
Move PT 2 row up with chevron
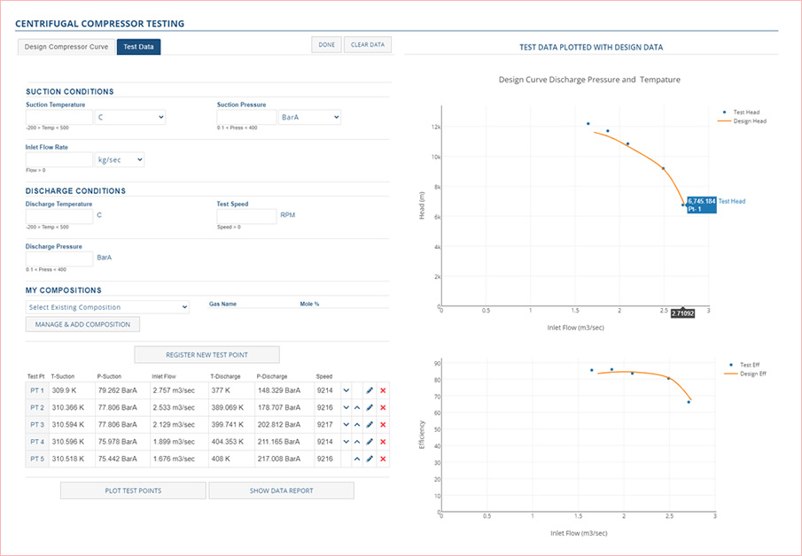click(357, 408)
